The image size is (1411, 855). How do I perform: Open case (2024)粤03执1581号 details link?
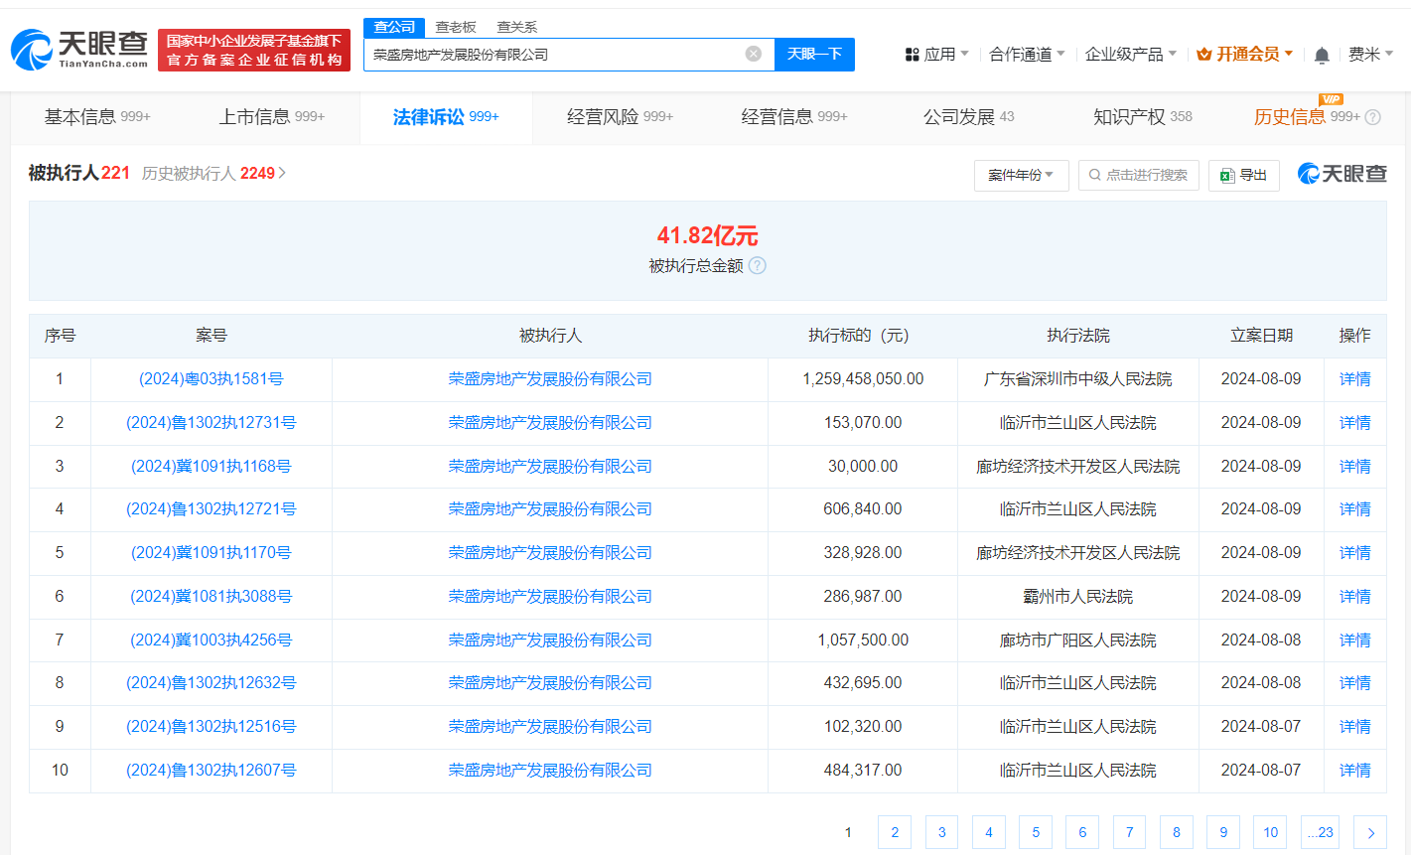(x=210, y=378)
